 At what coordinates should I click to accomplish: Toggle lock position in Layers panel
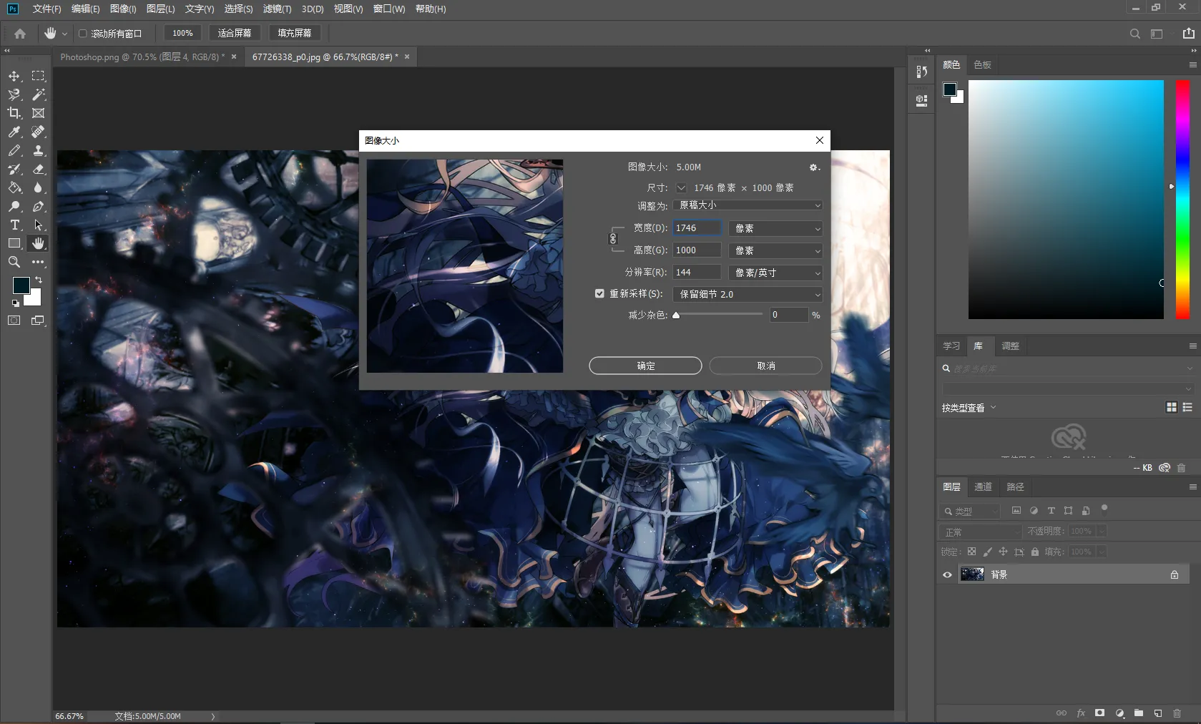1003,552
